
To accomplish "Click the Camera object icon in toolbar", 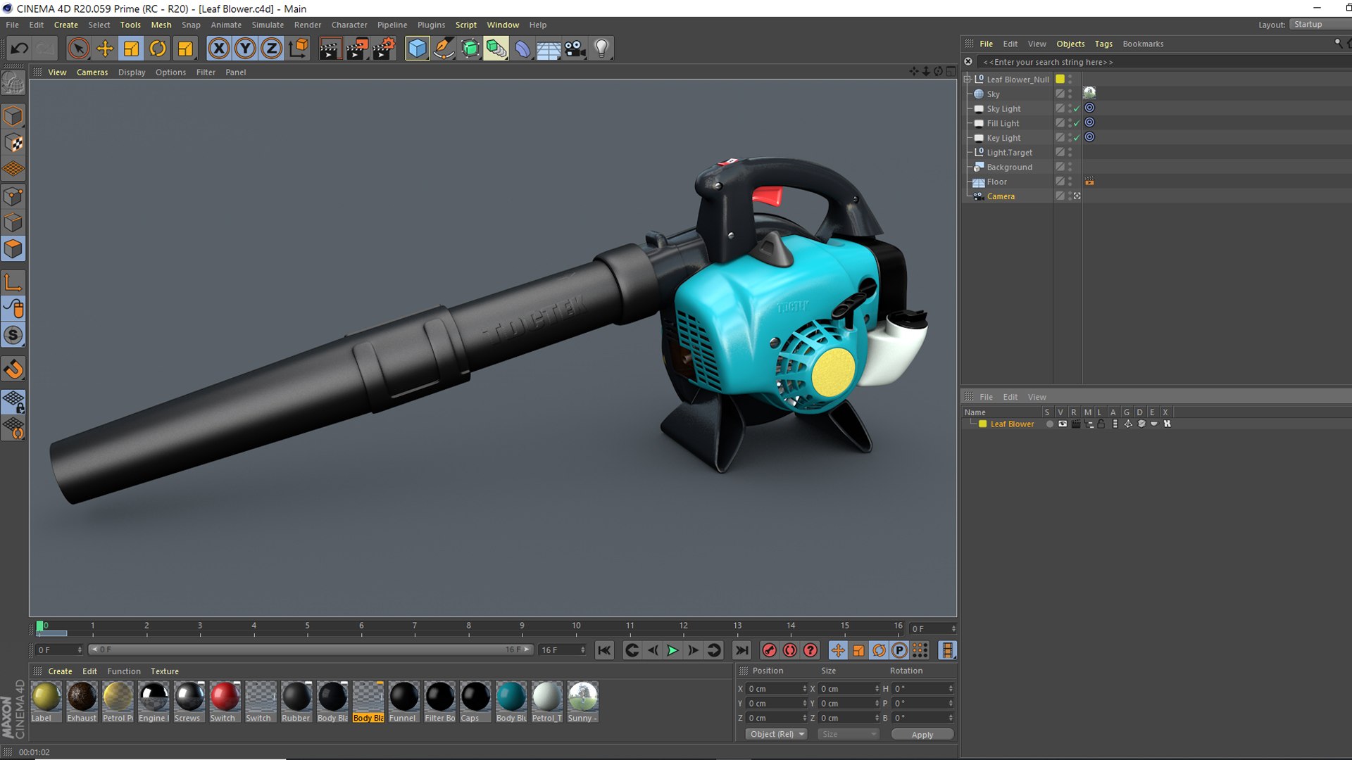I will (x=575, y=49).
